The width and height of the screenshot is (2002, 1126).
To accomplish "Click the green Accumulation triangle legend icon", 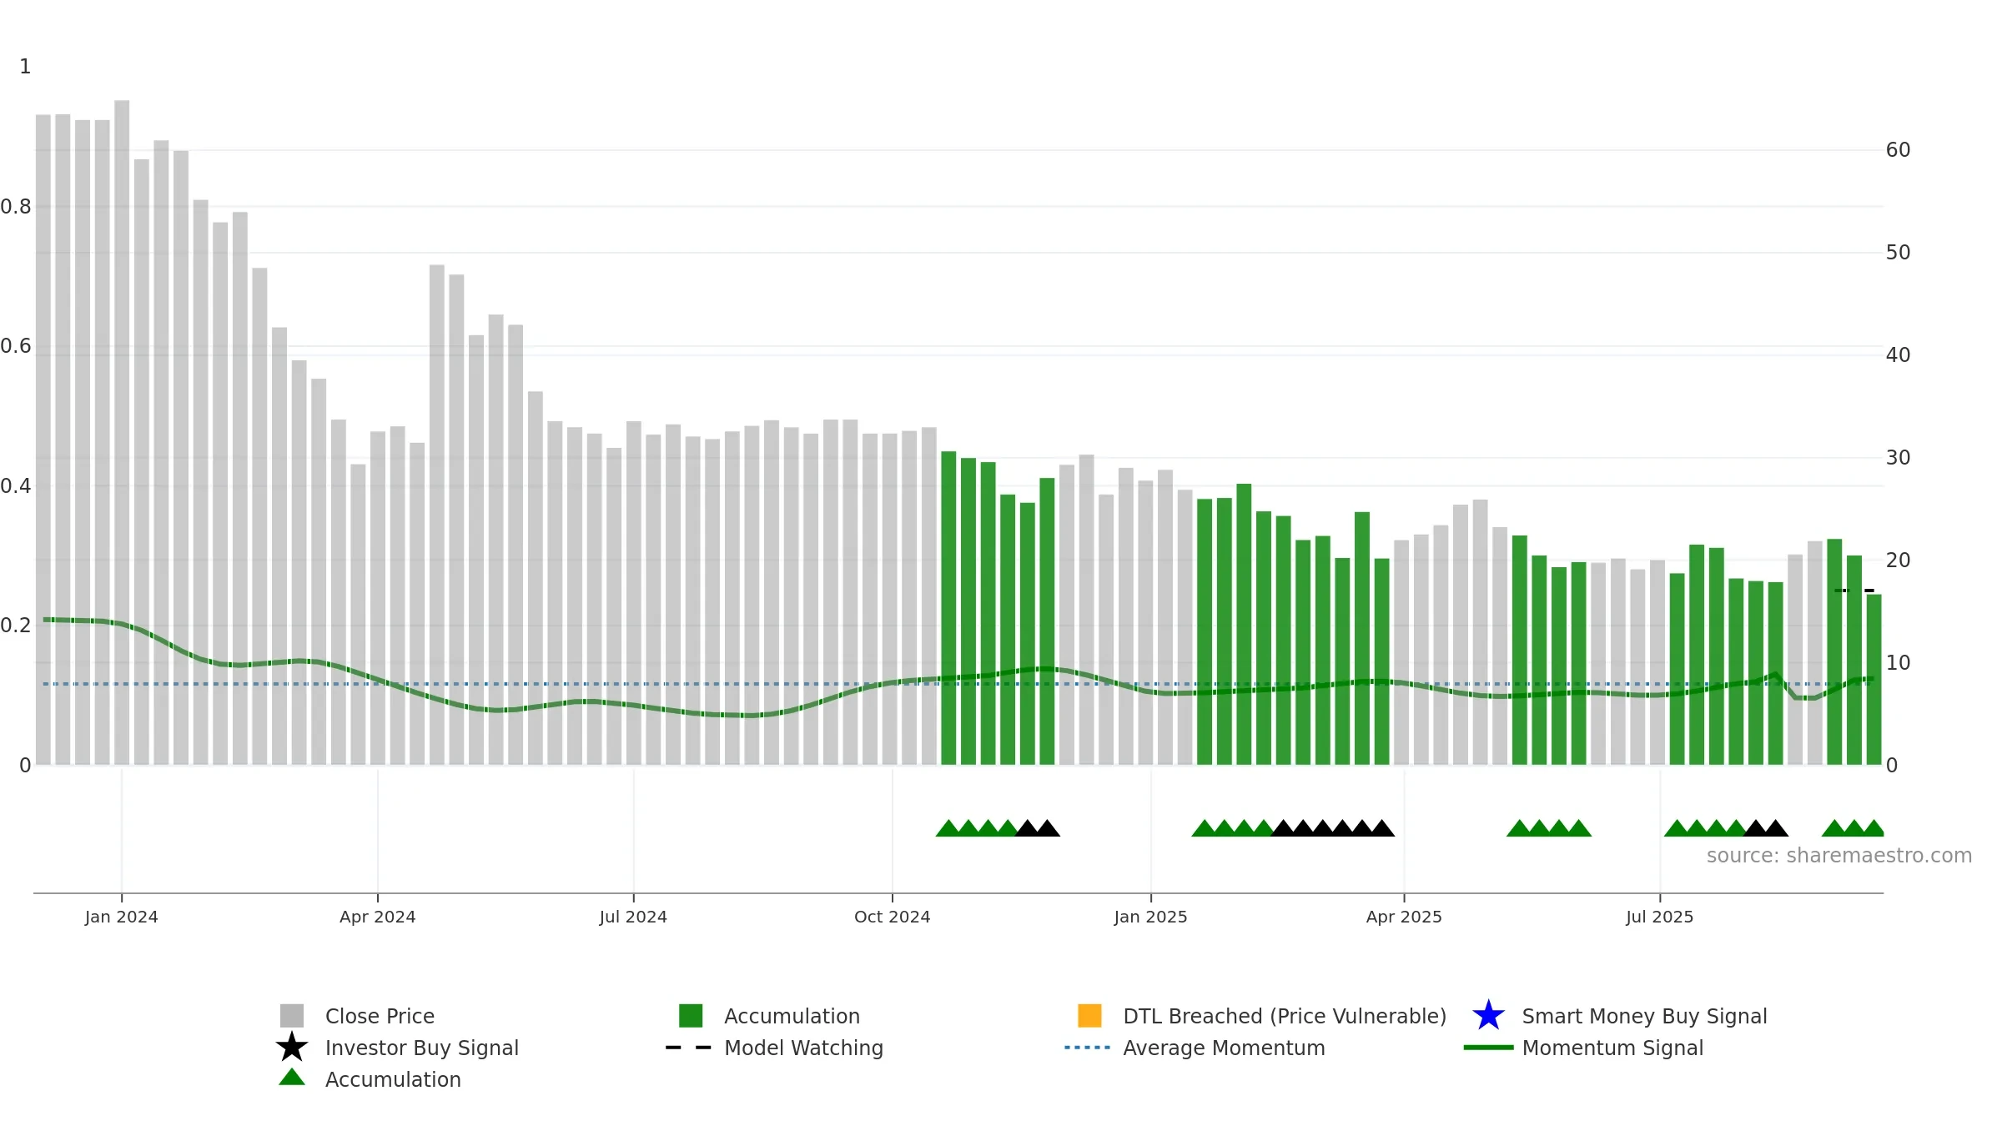I will pyautogui.click(x=292, y=1077).
